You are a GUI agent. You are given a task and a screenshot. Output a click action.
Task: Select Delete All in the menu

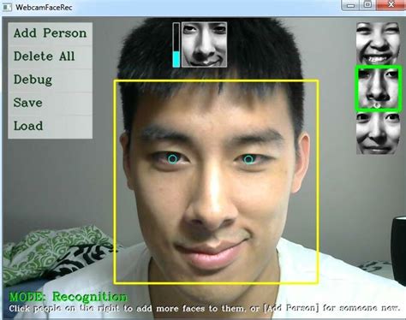click(x=51, y=56)
